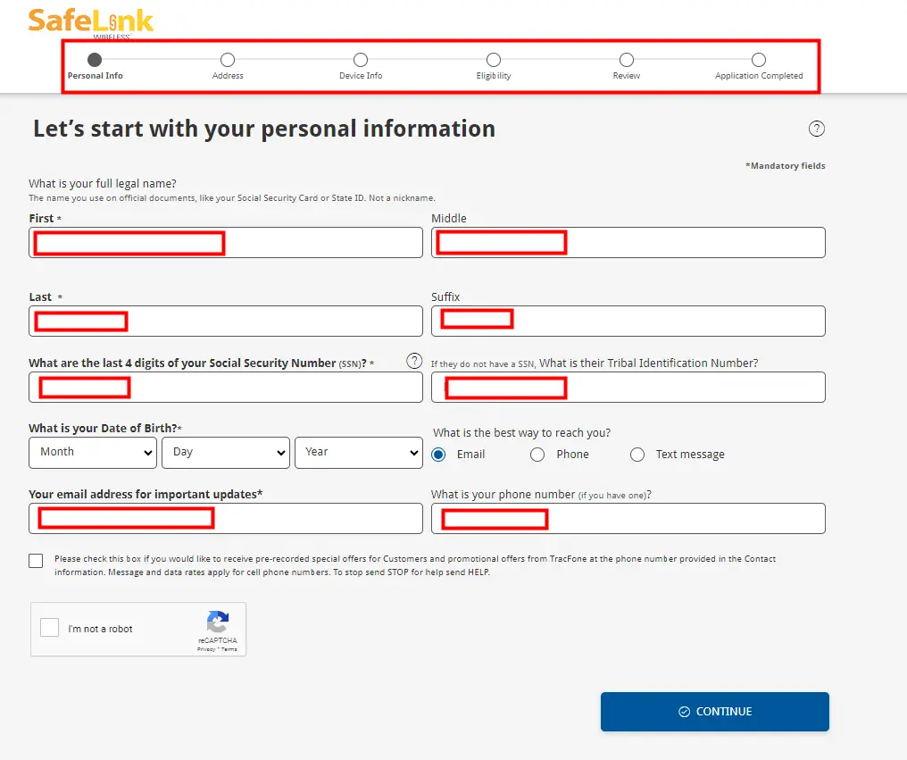This screenshot has width=907, height=760.
Task: Open the reCAPTCHA Privacy link
Action: (206, 649)
